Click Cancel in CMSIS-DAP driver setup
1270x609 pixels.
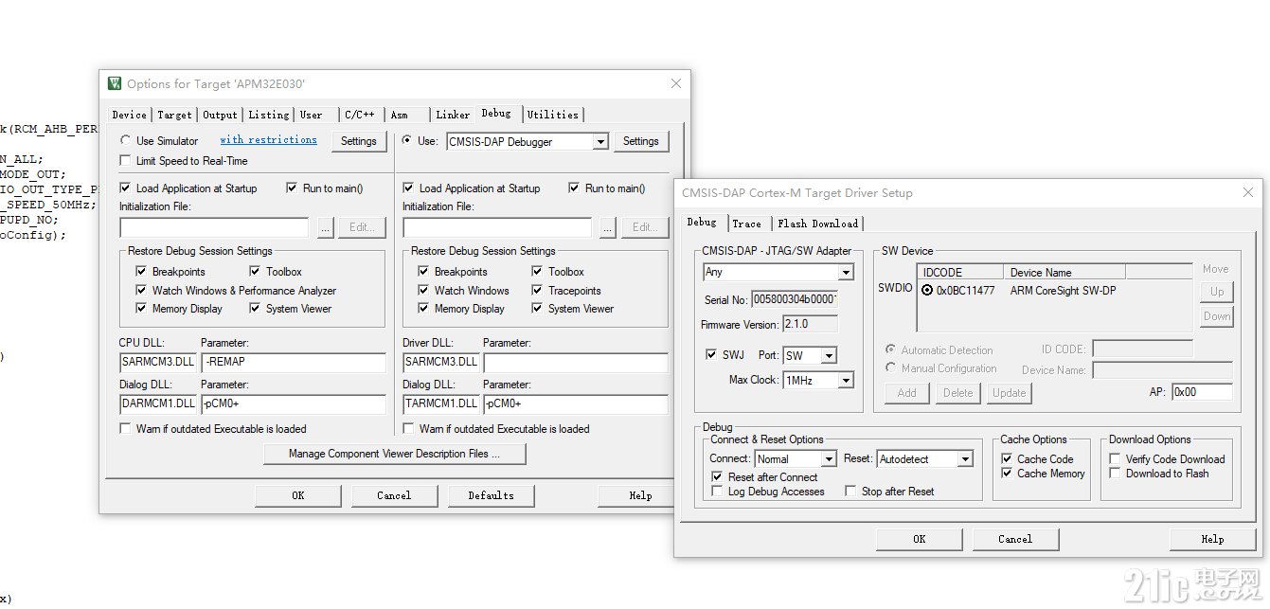point(1015,539)
